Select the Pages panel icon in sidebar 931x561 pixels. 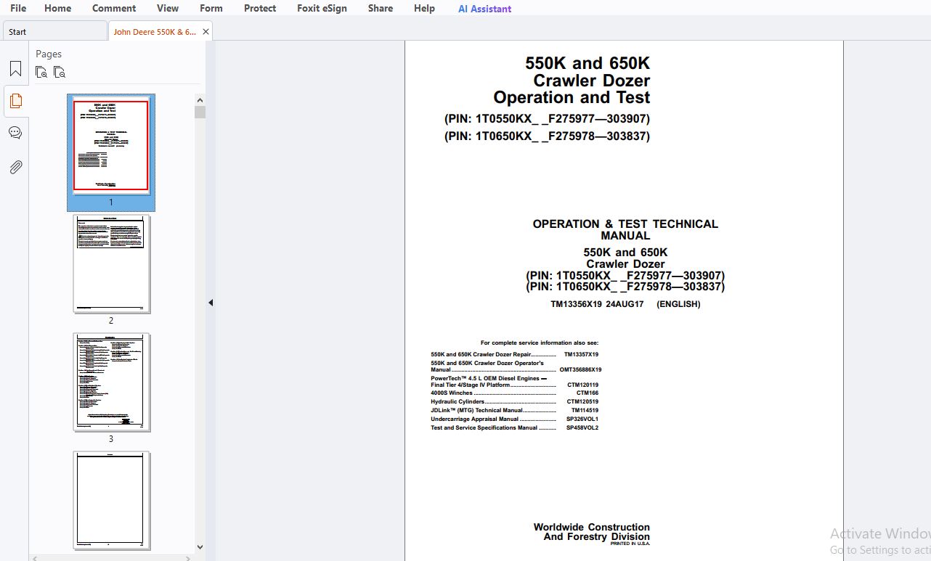pos(15,101)
